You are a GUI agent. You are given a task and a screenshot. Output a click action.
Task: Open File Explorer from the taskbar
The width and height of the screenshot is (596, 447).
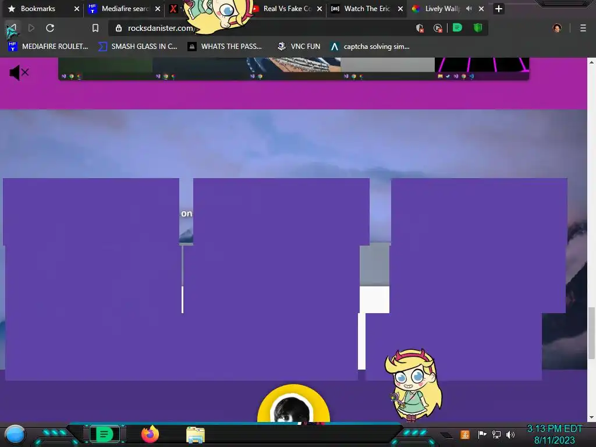point(196,435)
